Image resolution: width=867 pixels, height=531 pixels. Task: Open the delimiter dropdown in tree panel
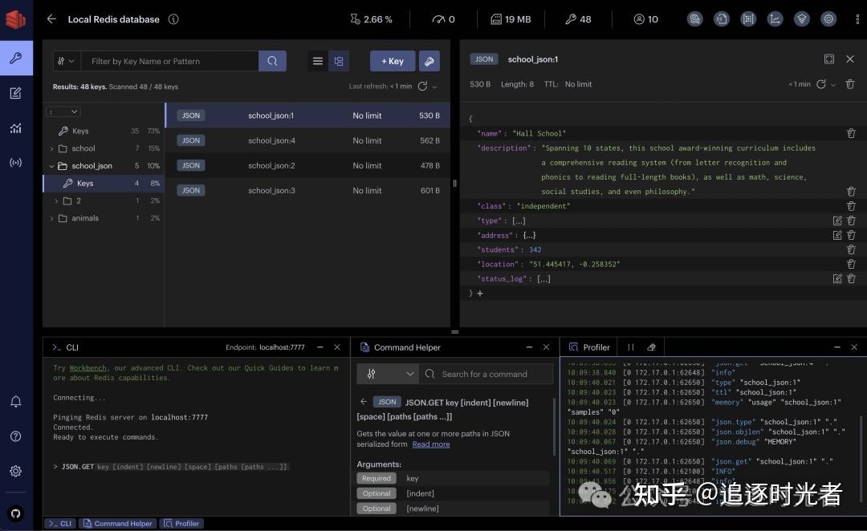pos(63,111)
